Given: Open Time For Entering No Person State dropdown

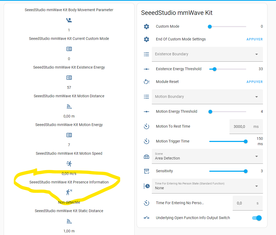Looking at the screenshot, I should click(207, 186).
